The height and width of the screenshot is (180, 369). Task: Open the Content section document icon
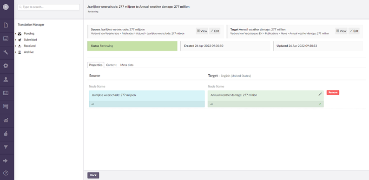click(6, 25)
